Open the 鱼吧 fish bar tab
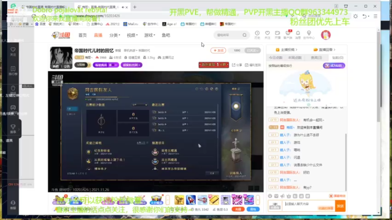The image size is (392, 220). click(x=166, y=35)
